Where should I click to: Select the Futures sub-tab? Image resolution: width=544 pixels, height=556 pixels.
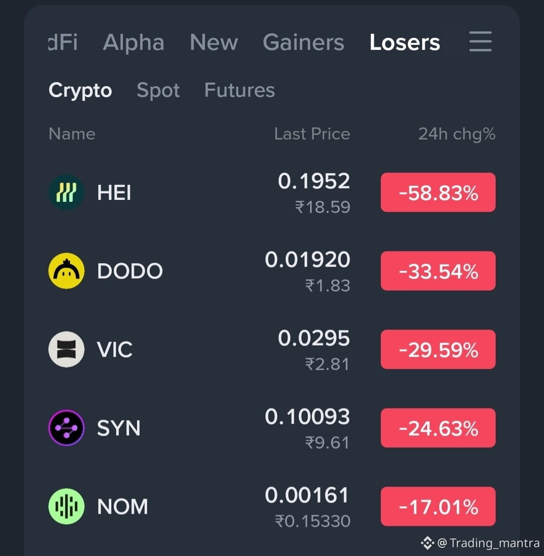pyautogui.click(x=239, y=90)
